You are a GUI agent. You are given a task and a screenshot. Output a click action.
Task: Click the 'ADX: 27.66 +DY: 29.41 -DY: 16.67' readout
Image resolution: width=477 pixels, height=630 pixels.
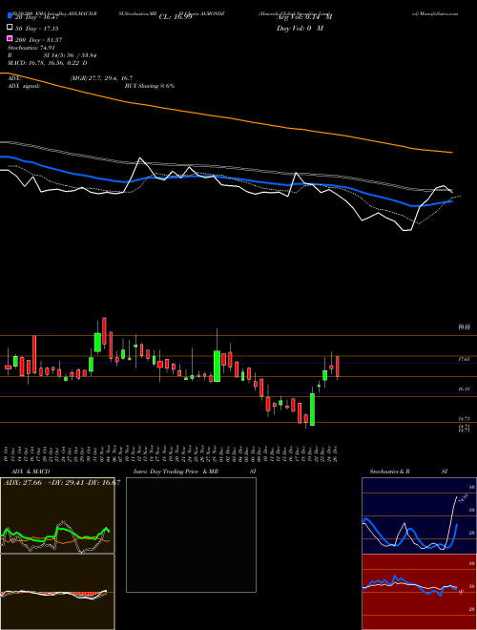pyautogui.click(x=62, y=482)
